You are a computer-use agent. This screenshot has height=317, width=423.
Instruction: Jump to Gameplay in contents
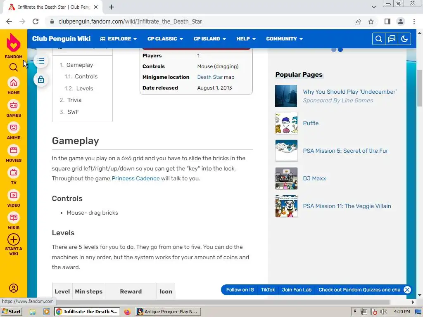point(80,65)
